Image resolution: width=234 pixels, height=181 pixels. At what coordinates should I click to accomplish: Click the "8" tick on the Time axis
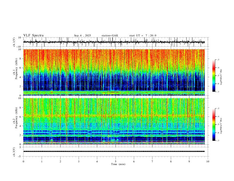click(171, 161)
